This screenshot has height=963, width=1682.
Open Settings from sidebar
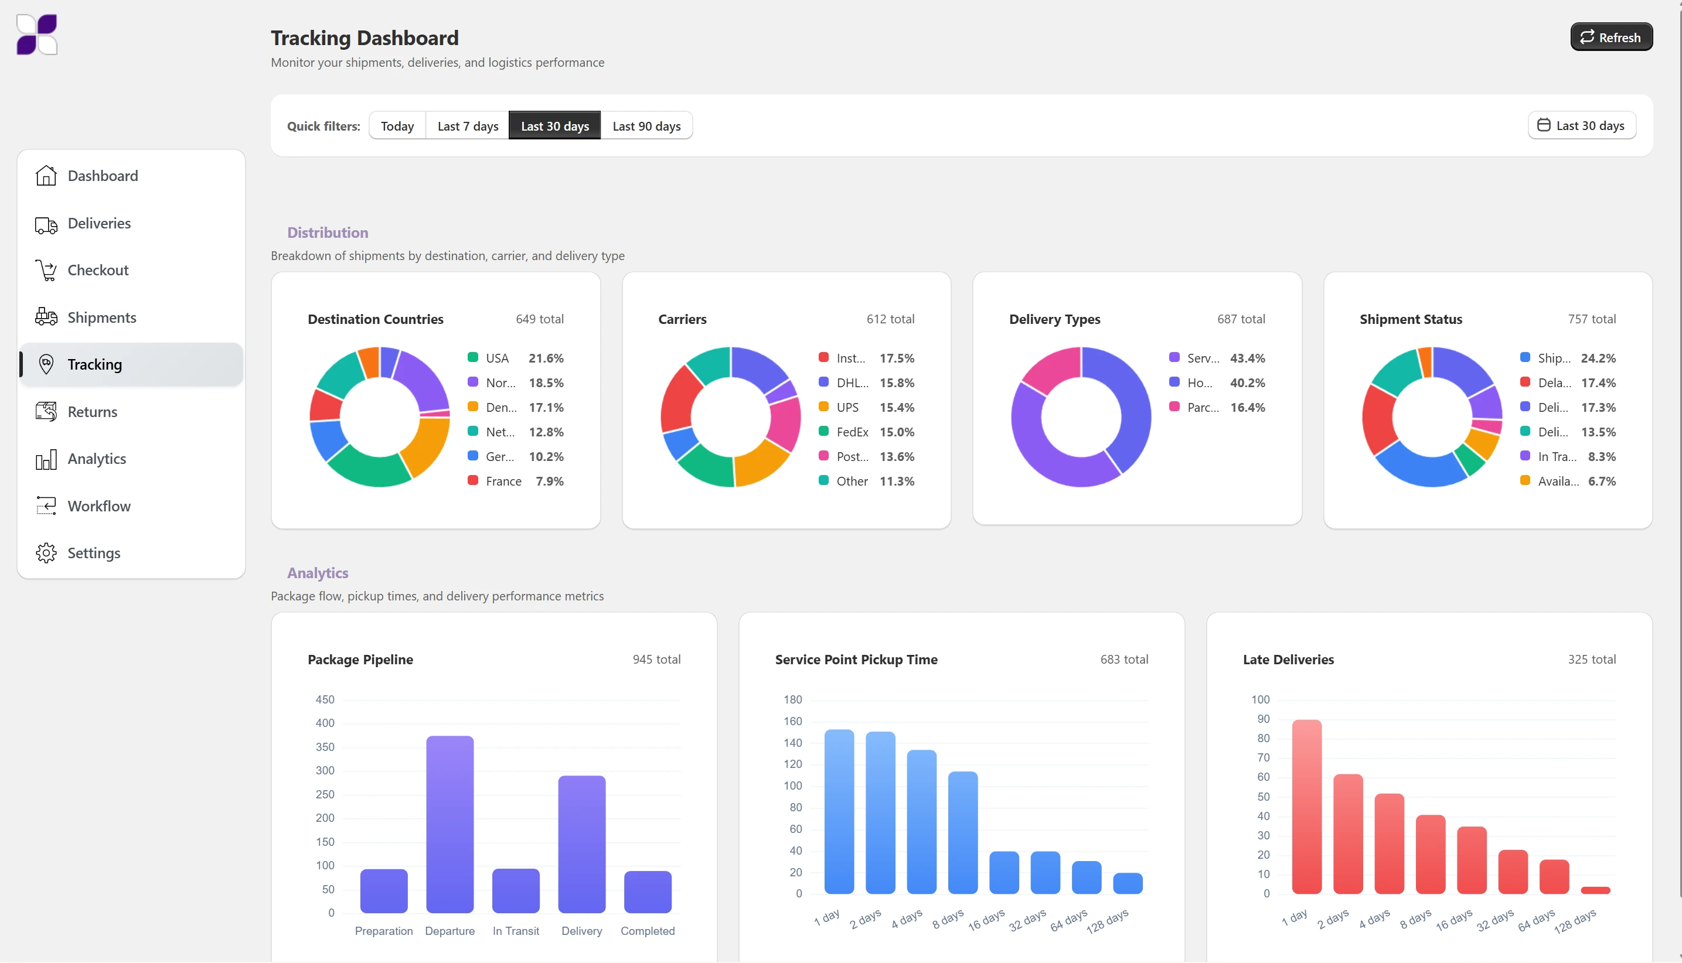[x=131, y=553]
